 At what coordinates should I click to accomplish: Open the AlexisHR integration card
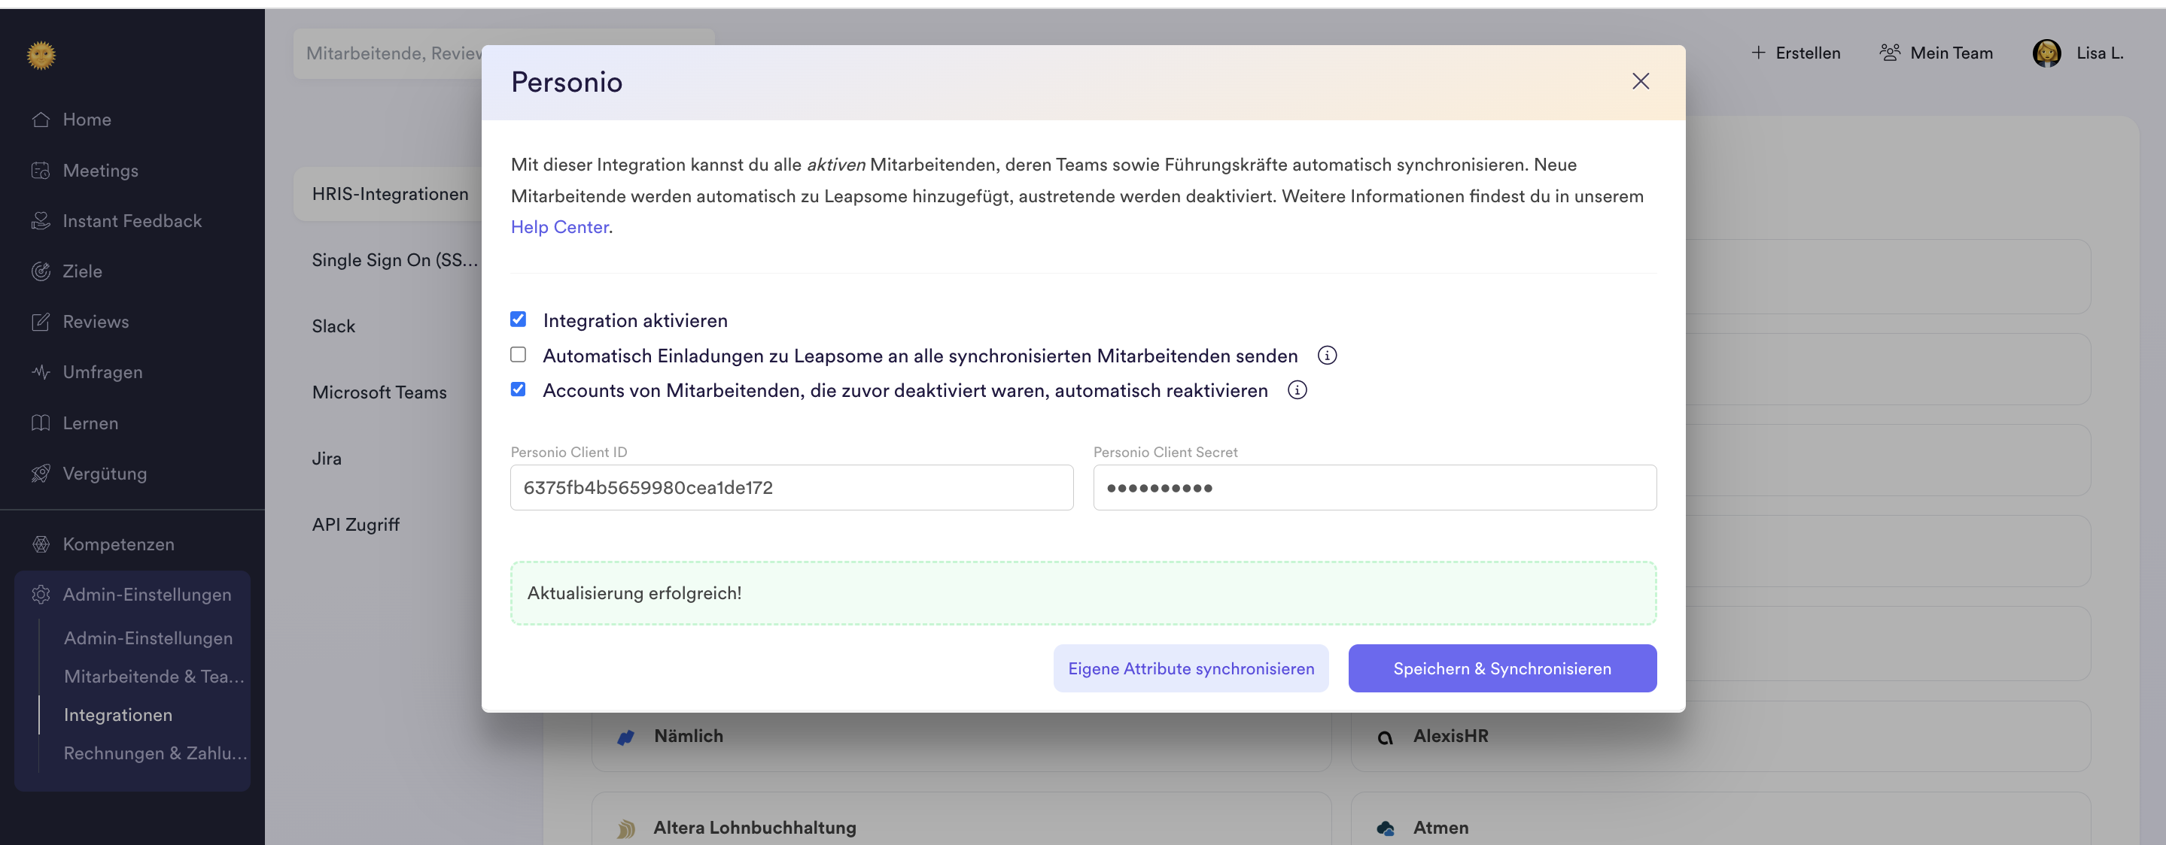coord(1720,737)
